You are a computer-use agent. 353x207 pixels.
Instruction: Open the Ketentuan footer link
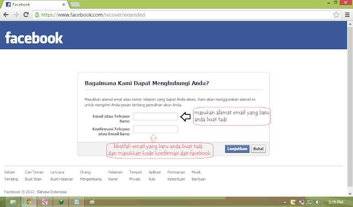[176, 179]
